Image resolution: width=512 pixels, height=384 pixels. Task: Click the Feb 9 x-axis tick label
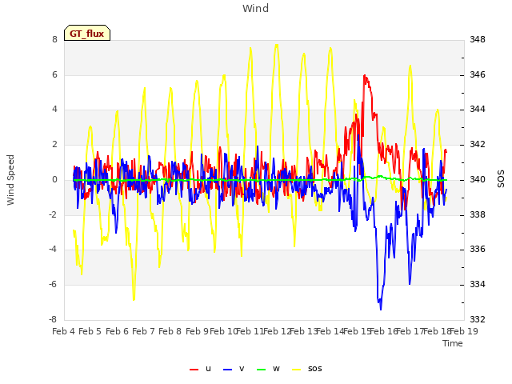[x=197, y=331]
